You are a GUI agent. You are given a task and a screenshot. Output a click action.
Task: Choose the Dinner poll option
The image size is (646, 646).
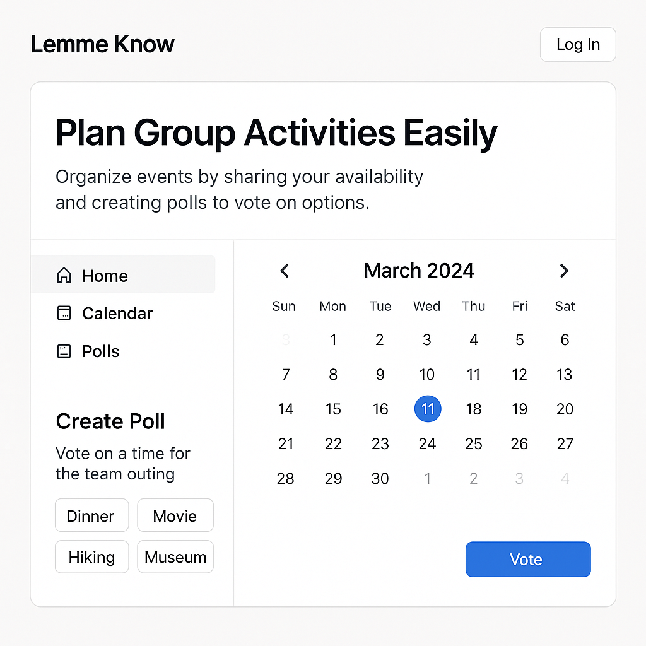click(91, 515)
